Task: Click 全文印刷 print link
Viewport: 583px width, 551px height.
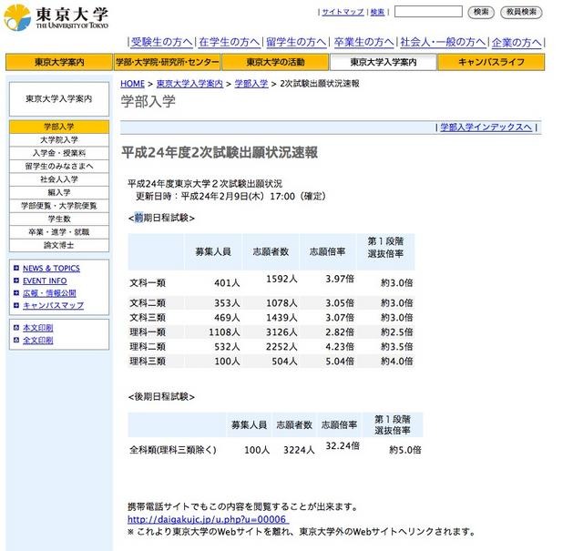Action: [38, 340]
